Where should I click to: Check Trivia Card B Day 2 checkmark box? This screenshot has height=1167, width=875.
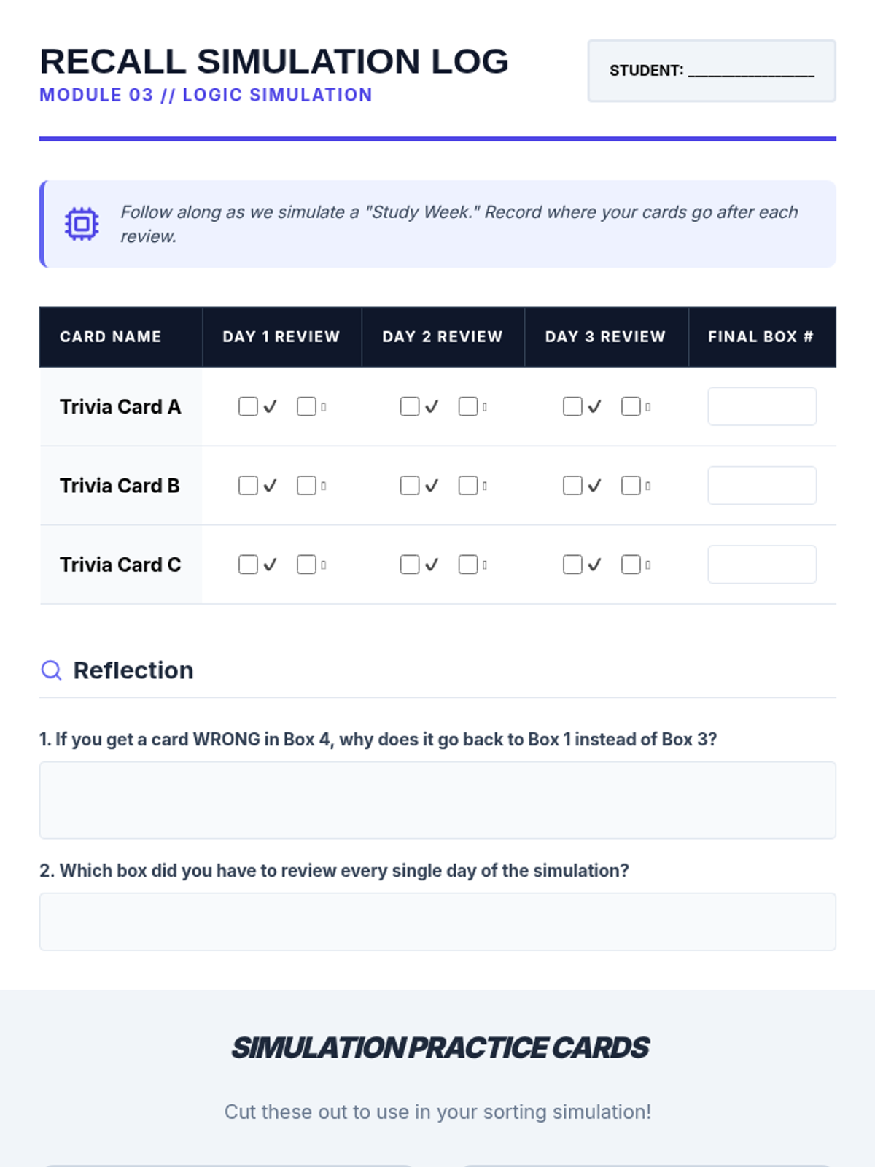click(410, 486)
